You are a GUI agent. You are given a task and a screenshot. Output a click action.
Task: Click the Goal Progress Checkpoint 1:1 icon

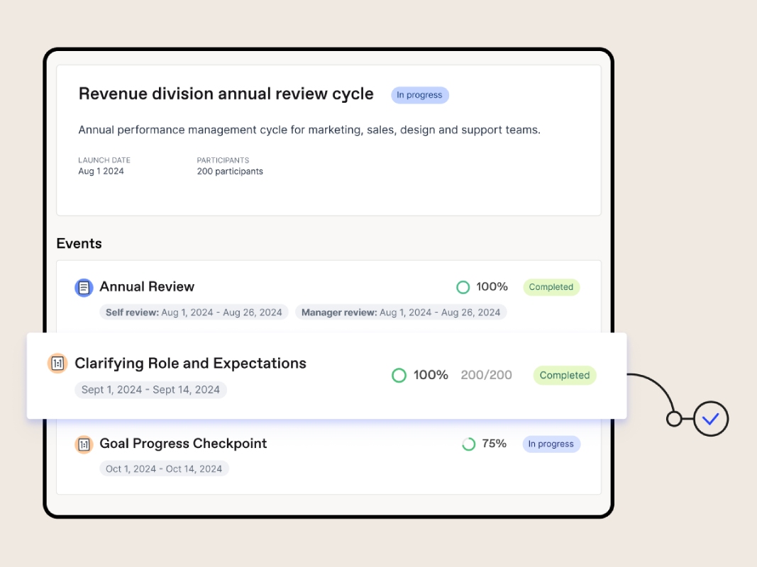click(x=84, y=444)
